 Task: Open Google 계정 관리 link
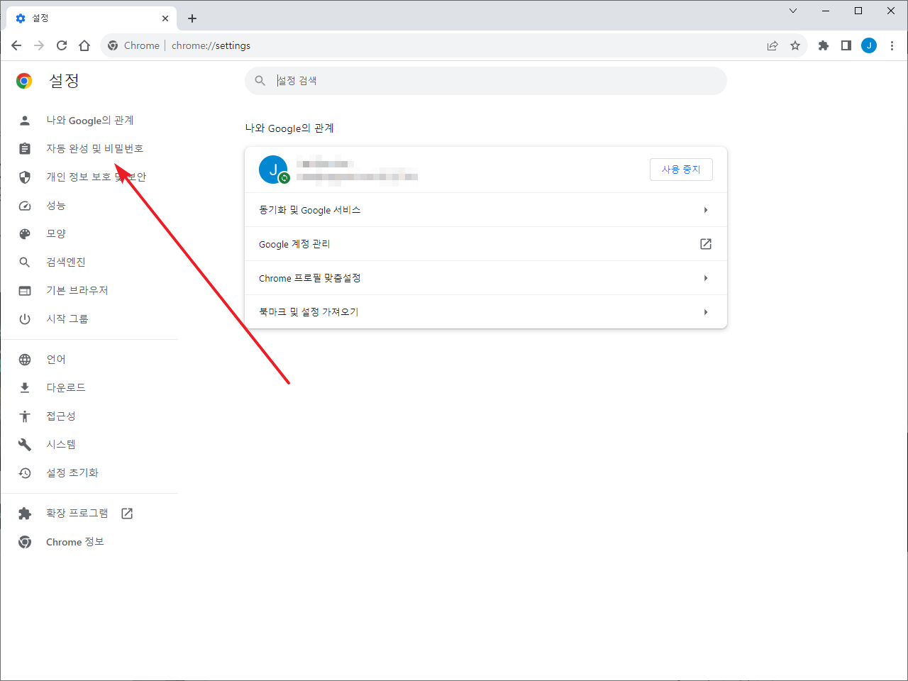point(486,244)
